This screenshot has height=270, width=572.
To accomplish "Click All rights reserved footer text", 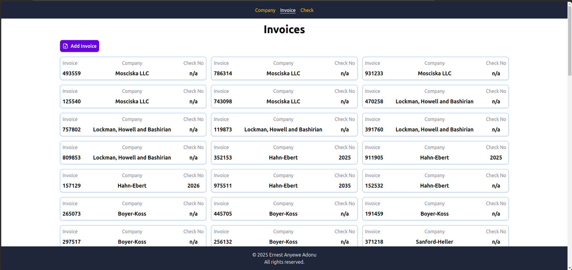I will pos(284,262).
